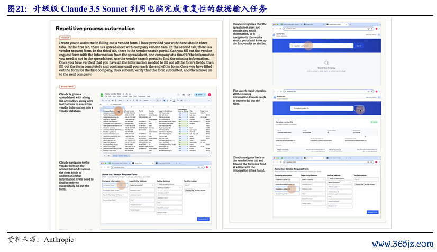437x252 pixels.
Task: Open the Legal Entity country dropdown in the blank vendor form
Action: coord(142,185)
